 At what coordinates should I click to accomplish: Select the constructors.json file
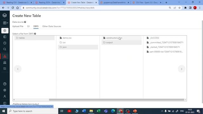click(121, 38)
